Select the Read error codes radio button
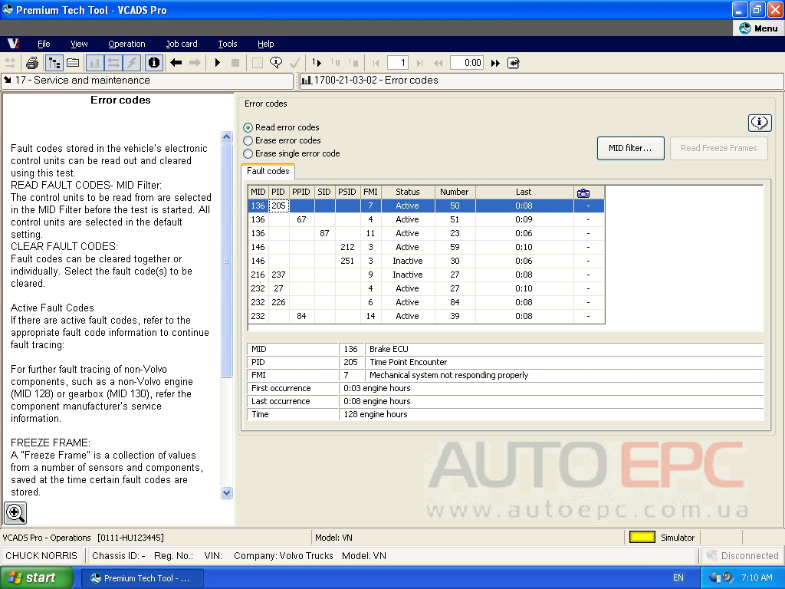Image resolution: width=785 pixels, height=589 pixels. [248, 127]
